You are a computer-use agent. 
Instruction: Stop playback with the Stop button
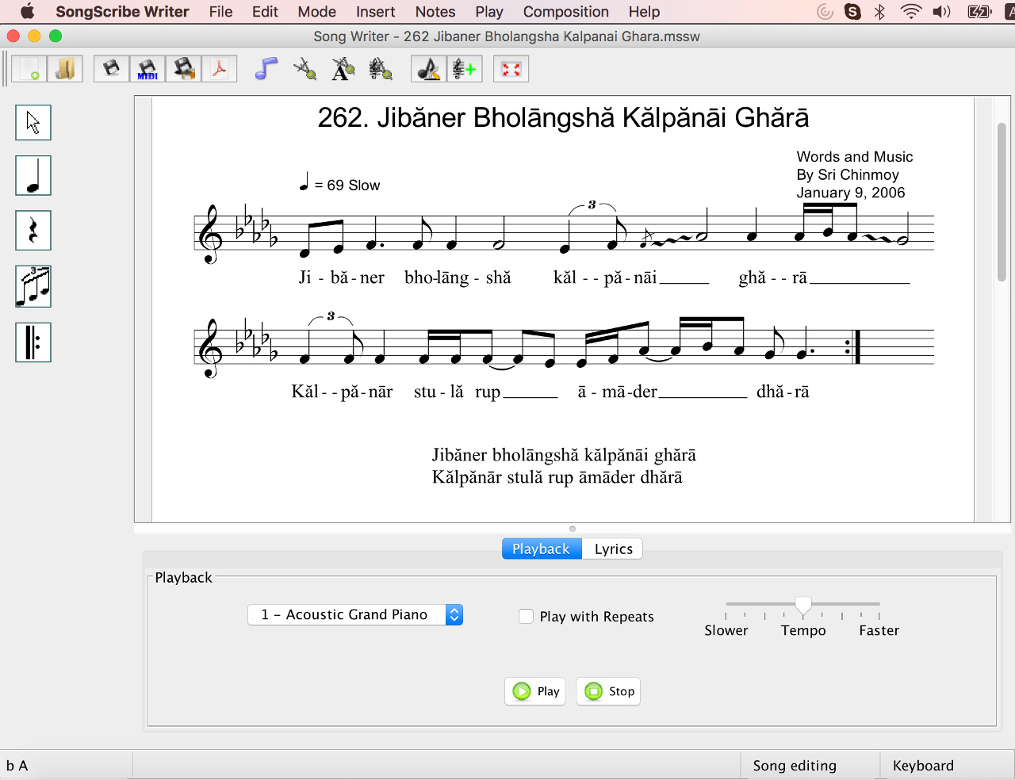click(608, 691)
